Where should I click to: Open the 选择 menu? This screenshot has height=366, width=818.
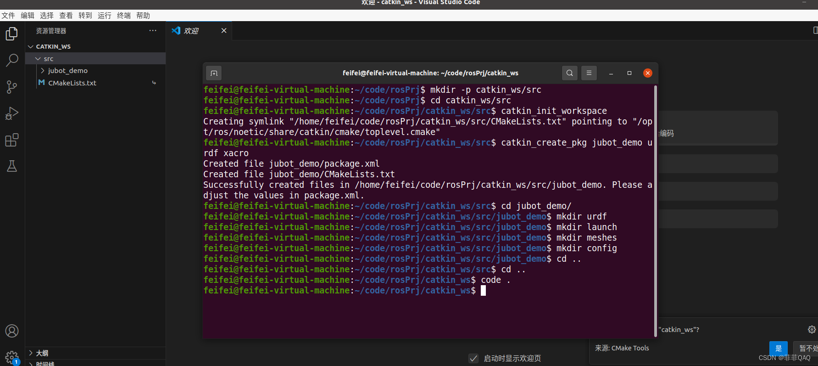tap(47, 16)
